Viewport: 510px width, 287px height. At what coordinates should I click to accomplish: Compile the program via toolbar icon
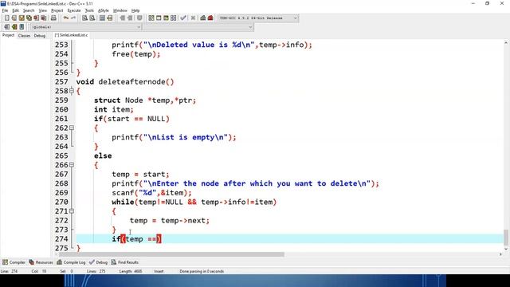pos(151,18)
